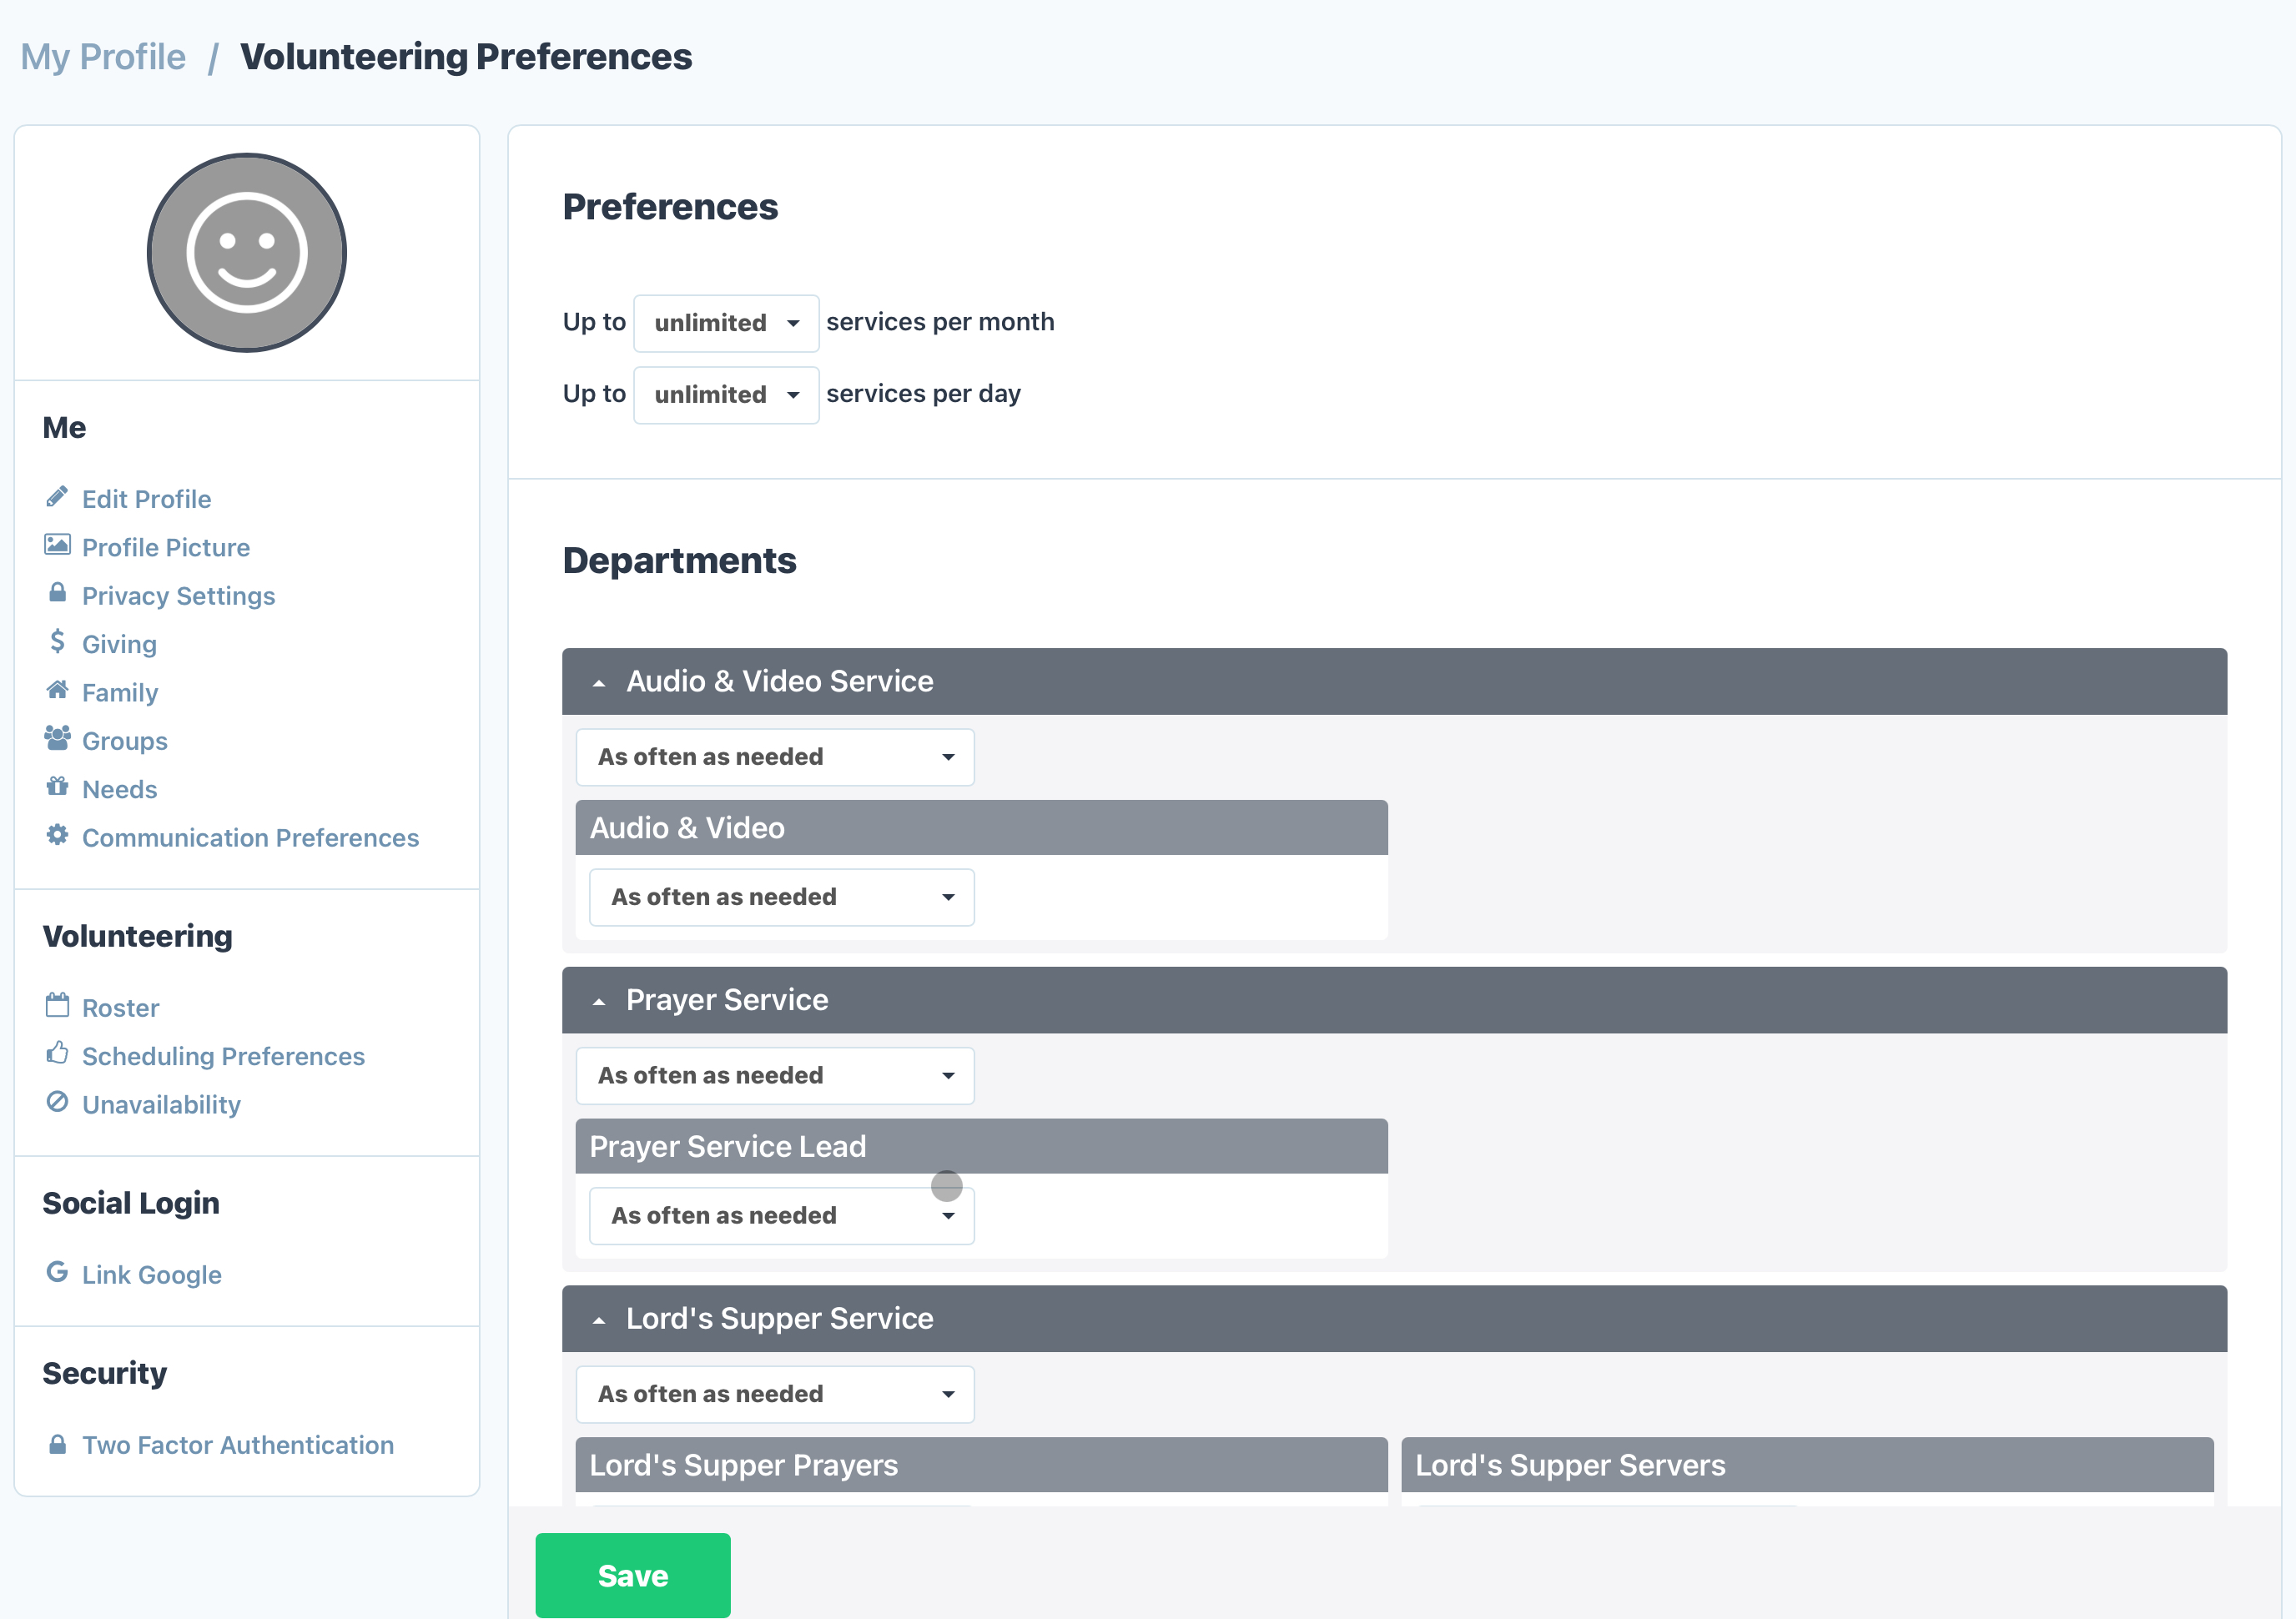
Task: Open the Giving page
Action: (x=119, y=644)
